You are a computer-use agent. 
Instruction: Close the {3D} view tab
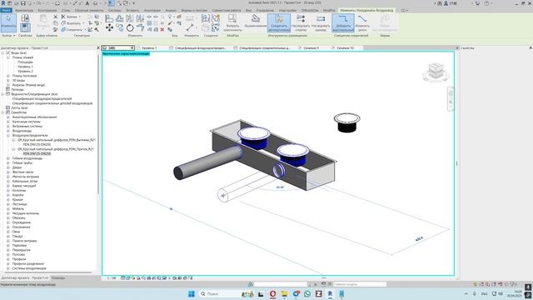(x=132, y=48)
